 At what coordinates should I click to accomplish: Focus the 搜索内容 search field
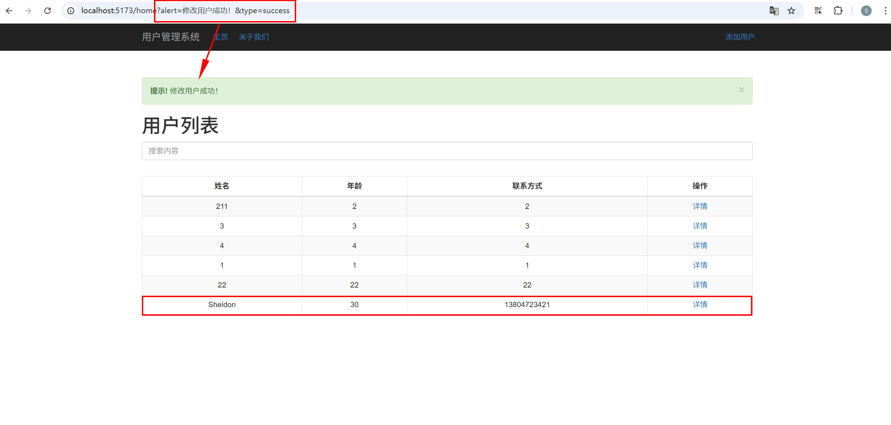pos(447,151)
